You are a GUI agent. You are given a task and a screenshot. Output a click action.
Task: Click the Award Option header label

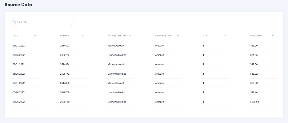pos(165,36)
